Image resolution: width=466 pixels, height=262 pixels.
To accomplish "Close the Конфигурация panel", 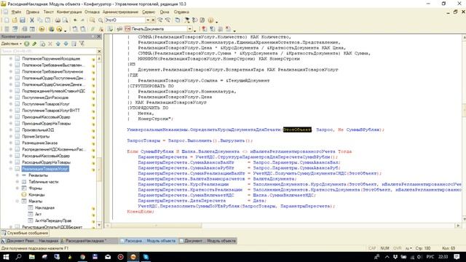I will tap(99, 36).
